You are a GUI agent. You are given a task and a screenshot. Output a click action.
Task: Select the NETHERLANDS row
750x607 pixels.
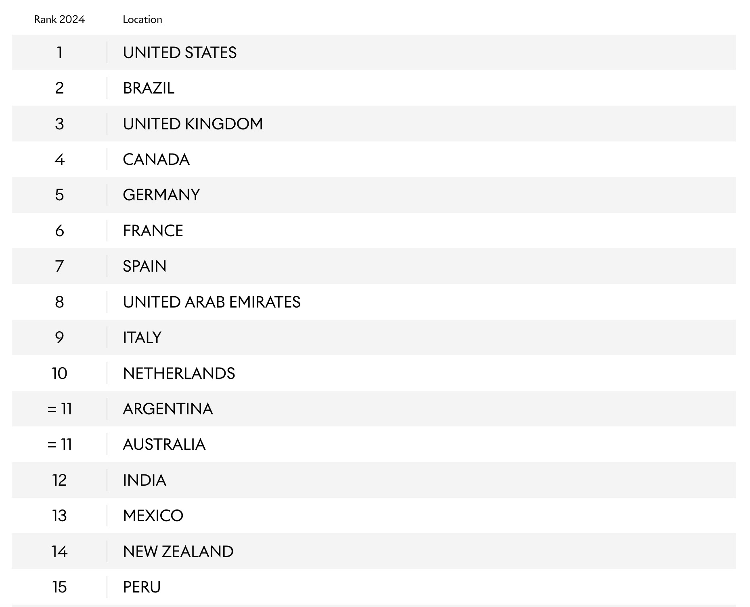373,373
